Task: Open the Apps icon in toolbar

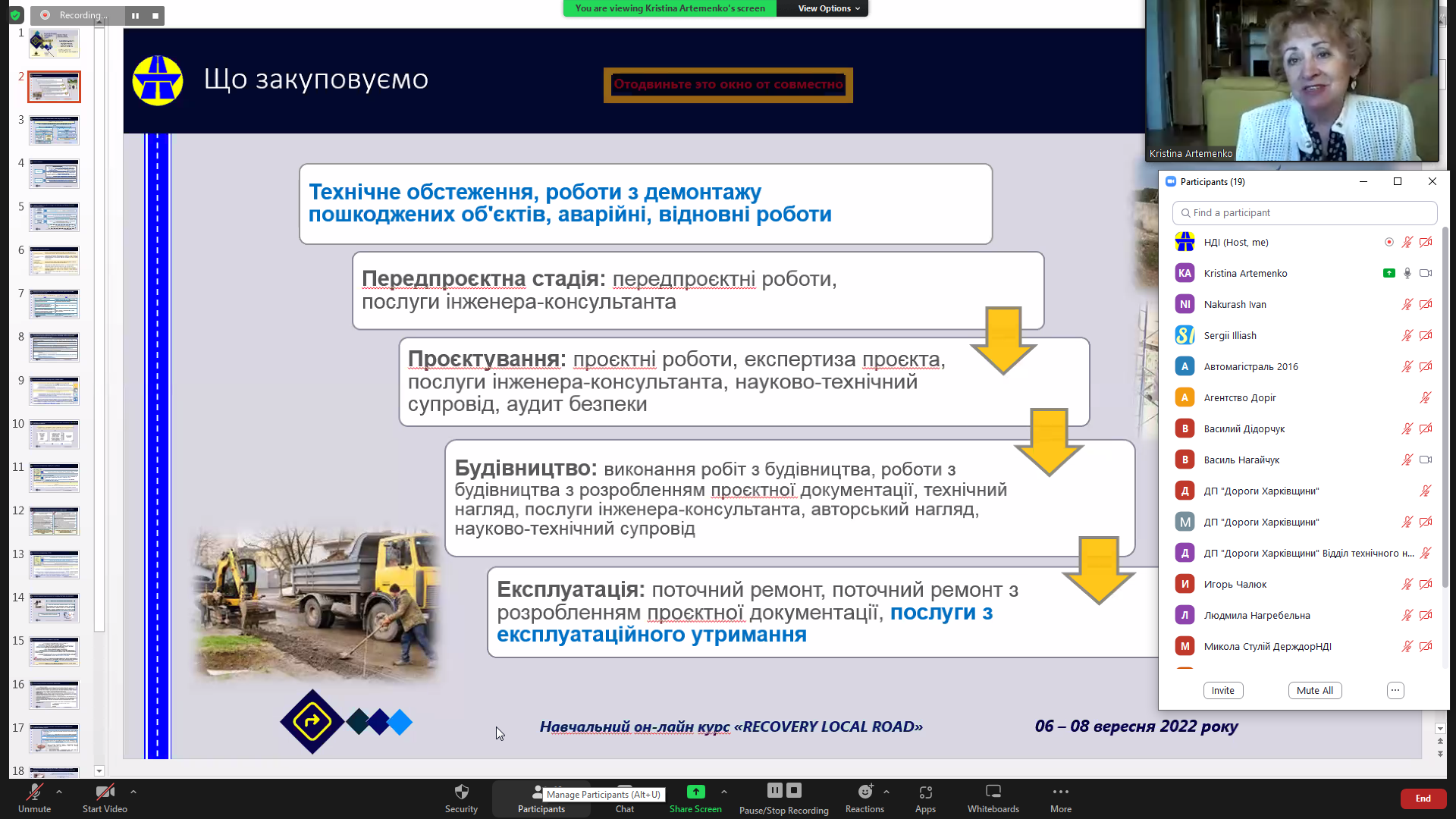Action: (925, 792)
